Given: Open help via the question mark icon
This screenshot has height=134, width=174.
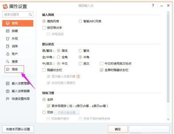Looking at the screenshot, I should tap(153, 6).
